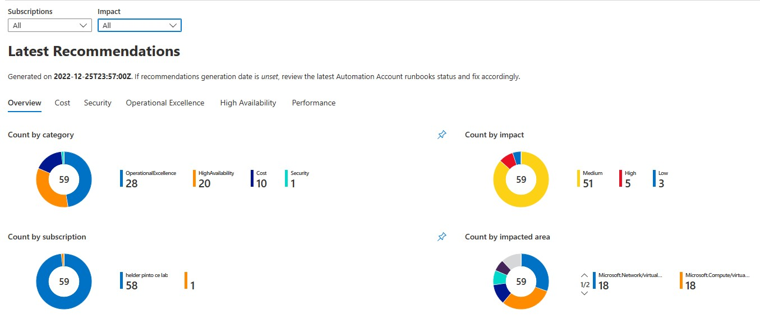Click the center count of subscription donut
This screenshot has height=323, width=760.
click(x=64, y=282)
